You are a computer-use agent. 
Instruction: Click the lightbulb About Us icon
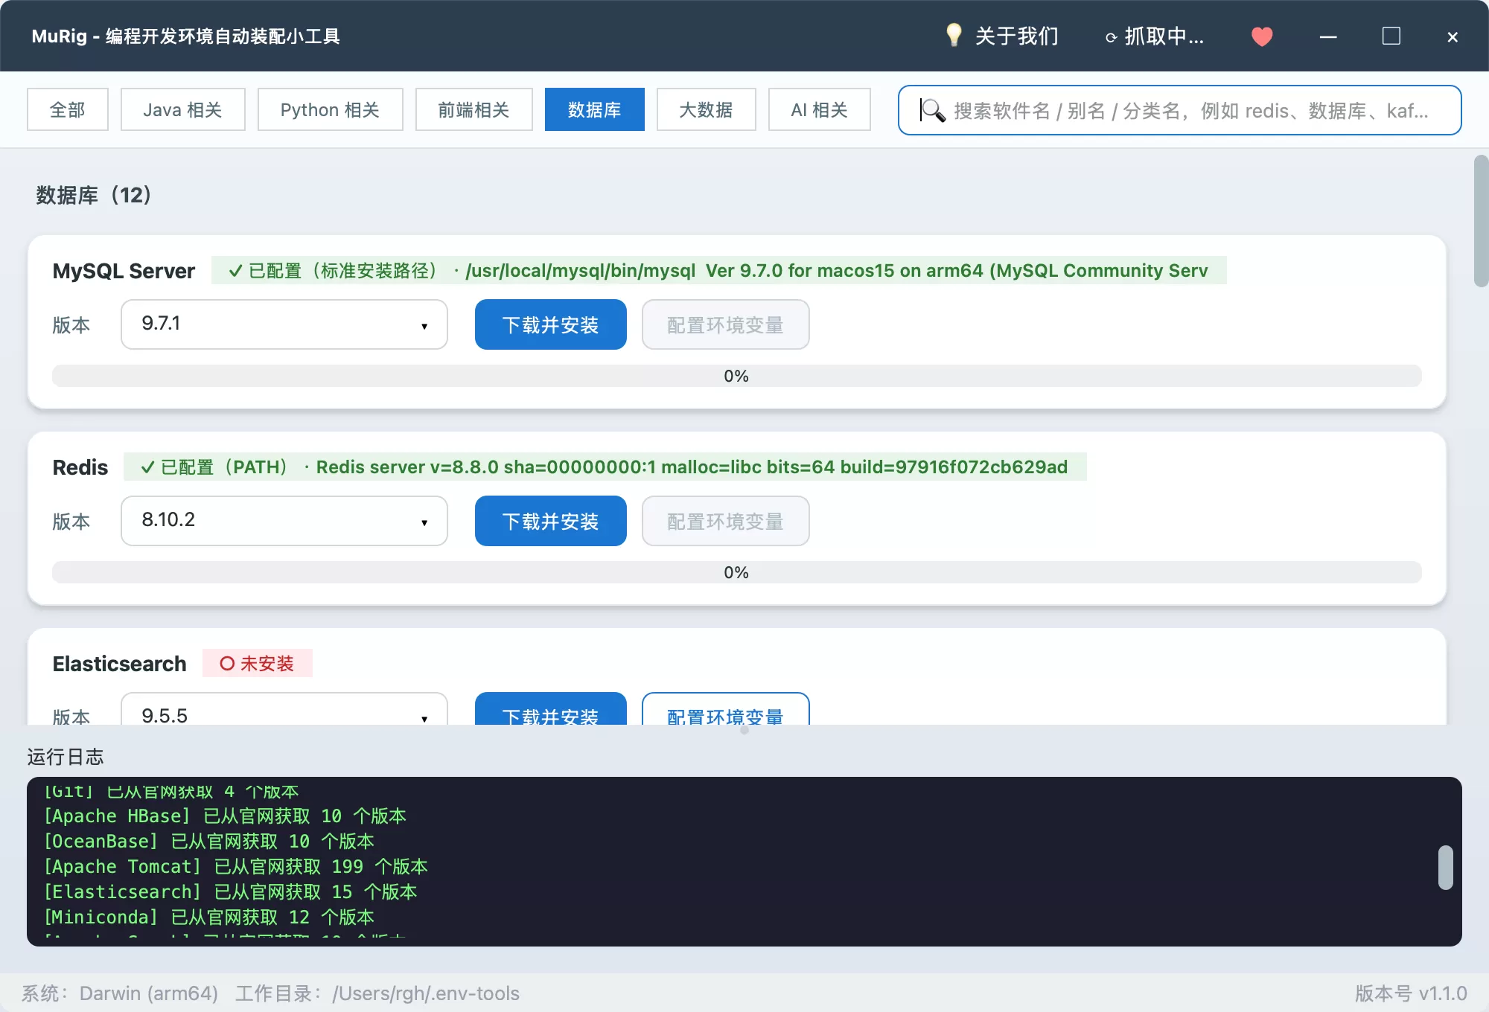coord(954,35)
